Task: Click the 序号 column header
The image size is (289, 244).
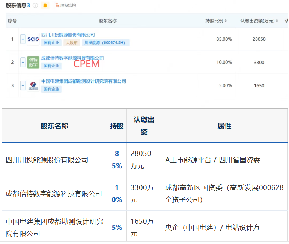Action: [x=12, y=21]
